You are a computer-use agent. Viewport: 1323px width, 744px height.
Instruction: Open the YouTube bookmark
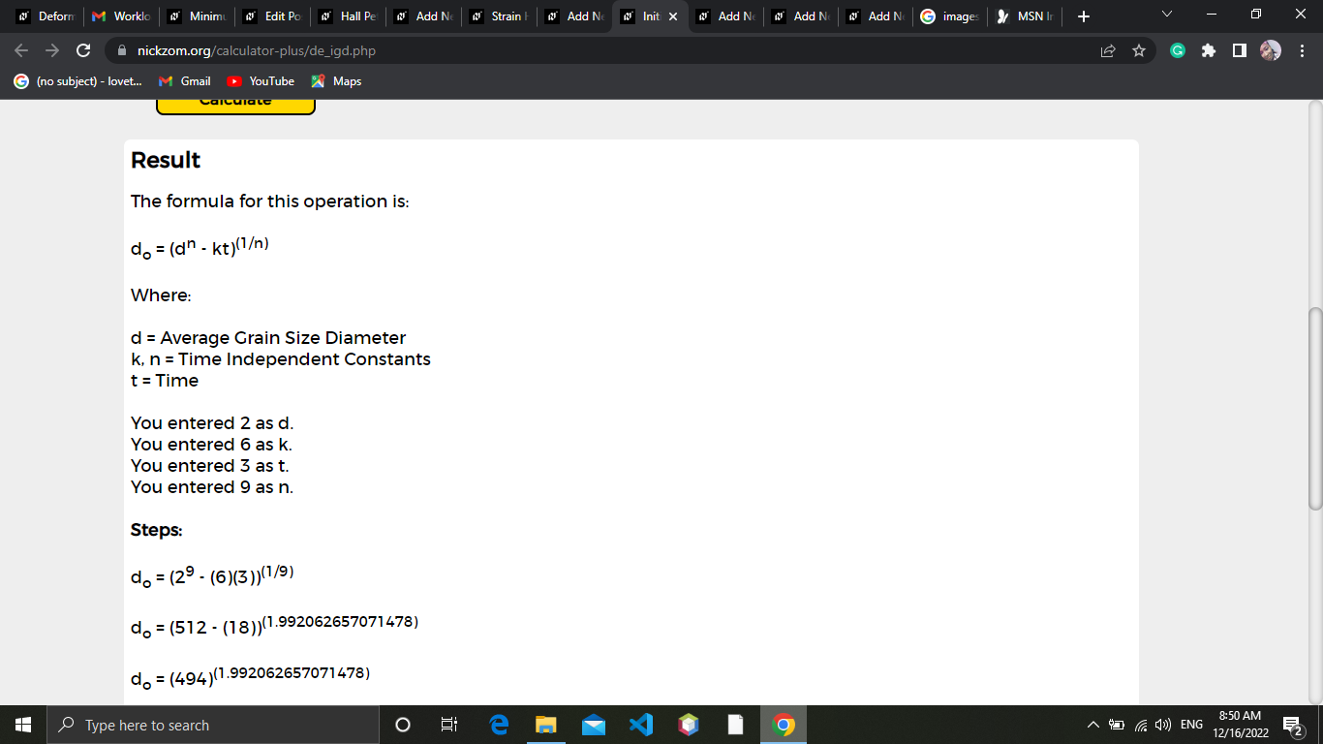[x=261, y=81]
